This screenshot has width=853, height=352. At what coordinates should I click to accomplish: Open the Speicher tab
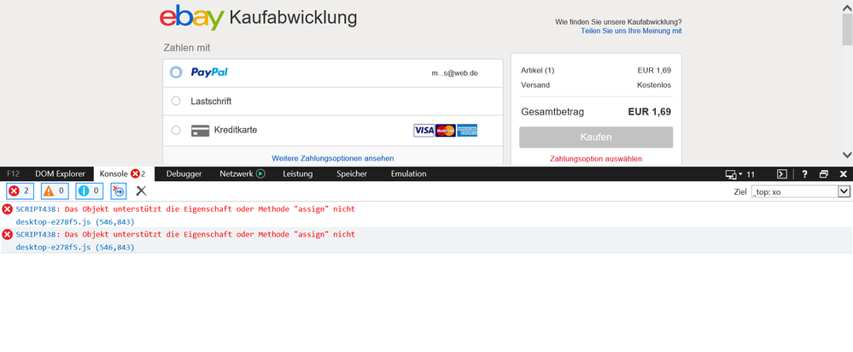[352, 174]
